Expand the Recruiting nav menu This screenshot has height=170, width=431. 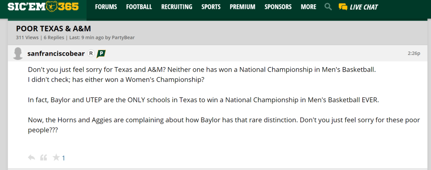click(x=177, y=7)
